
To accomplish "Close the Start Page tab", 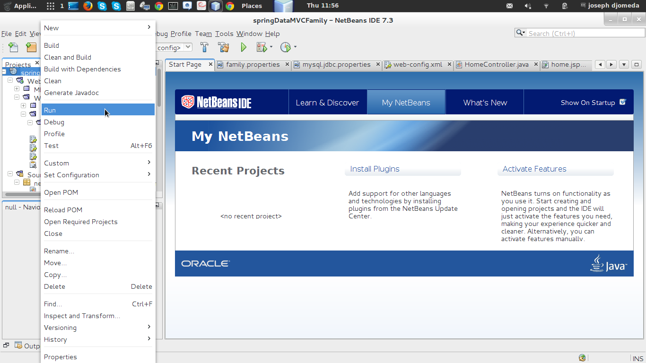I will coord(210,64).
